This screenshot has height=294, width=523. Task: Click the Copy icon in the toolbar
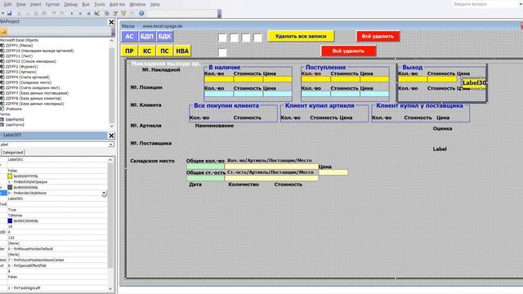pyautogui.click(x=27, y=13)
